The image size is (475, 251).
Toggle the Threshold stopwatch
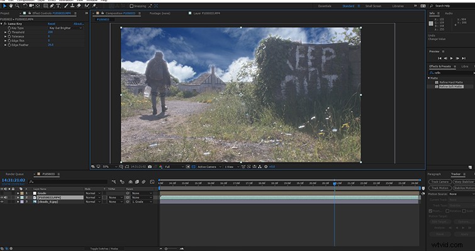click(9, 32)
